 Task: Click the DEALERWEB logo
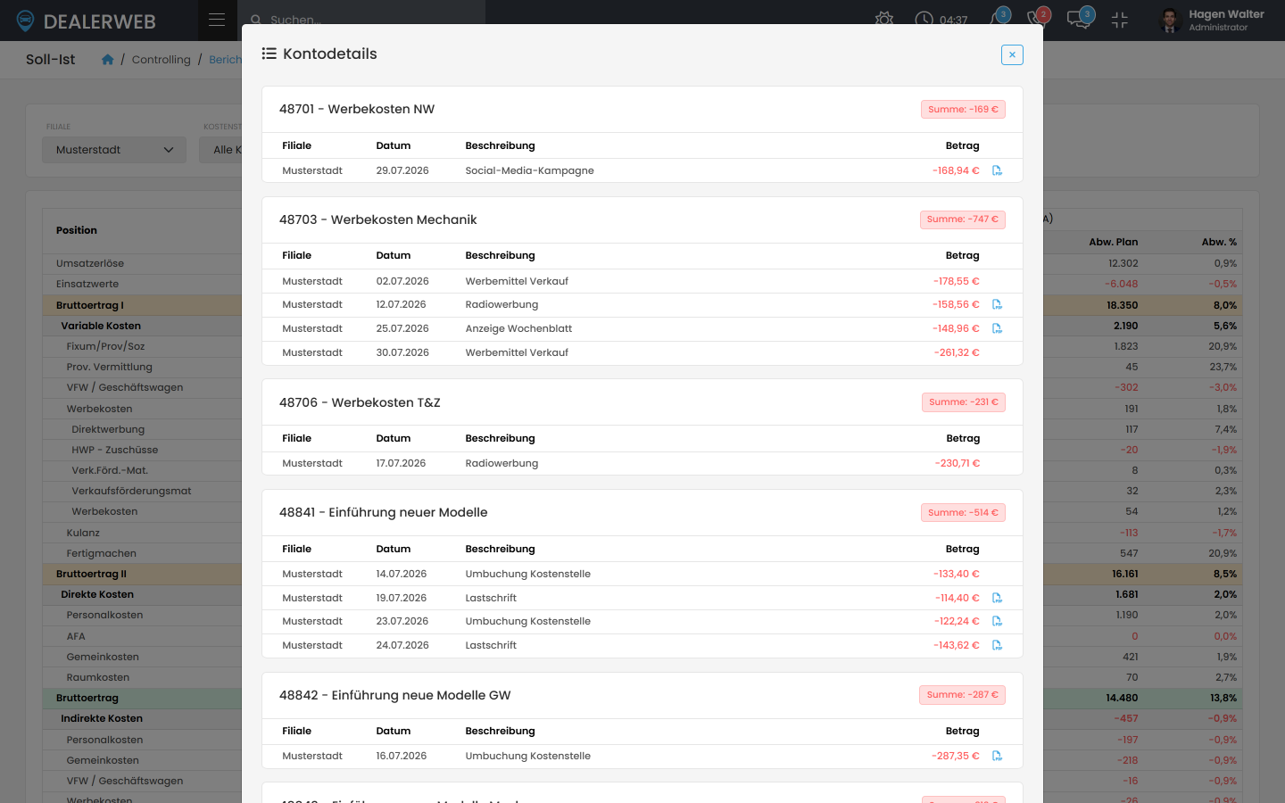[x=87, y=21]
